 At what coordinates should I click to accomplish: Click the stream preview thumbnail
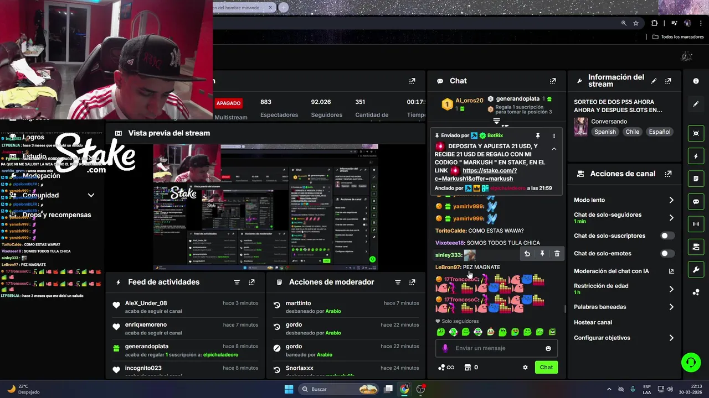coord(265,207)
